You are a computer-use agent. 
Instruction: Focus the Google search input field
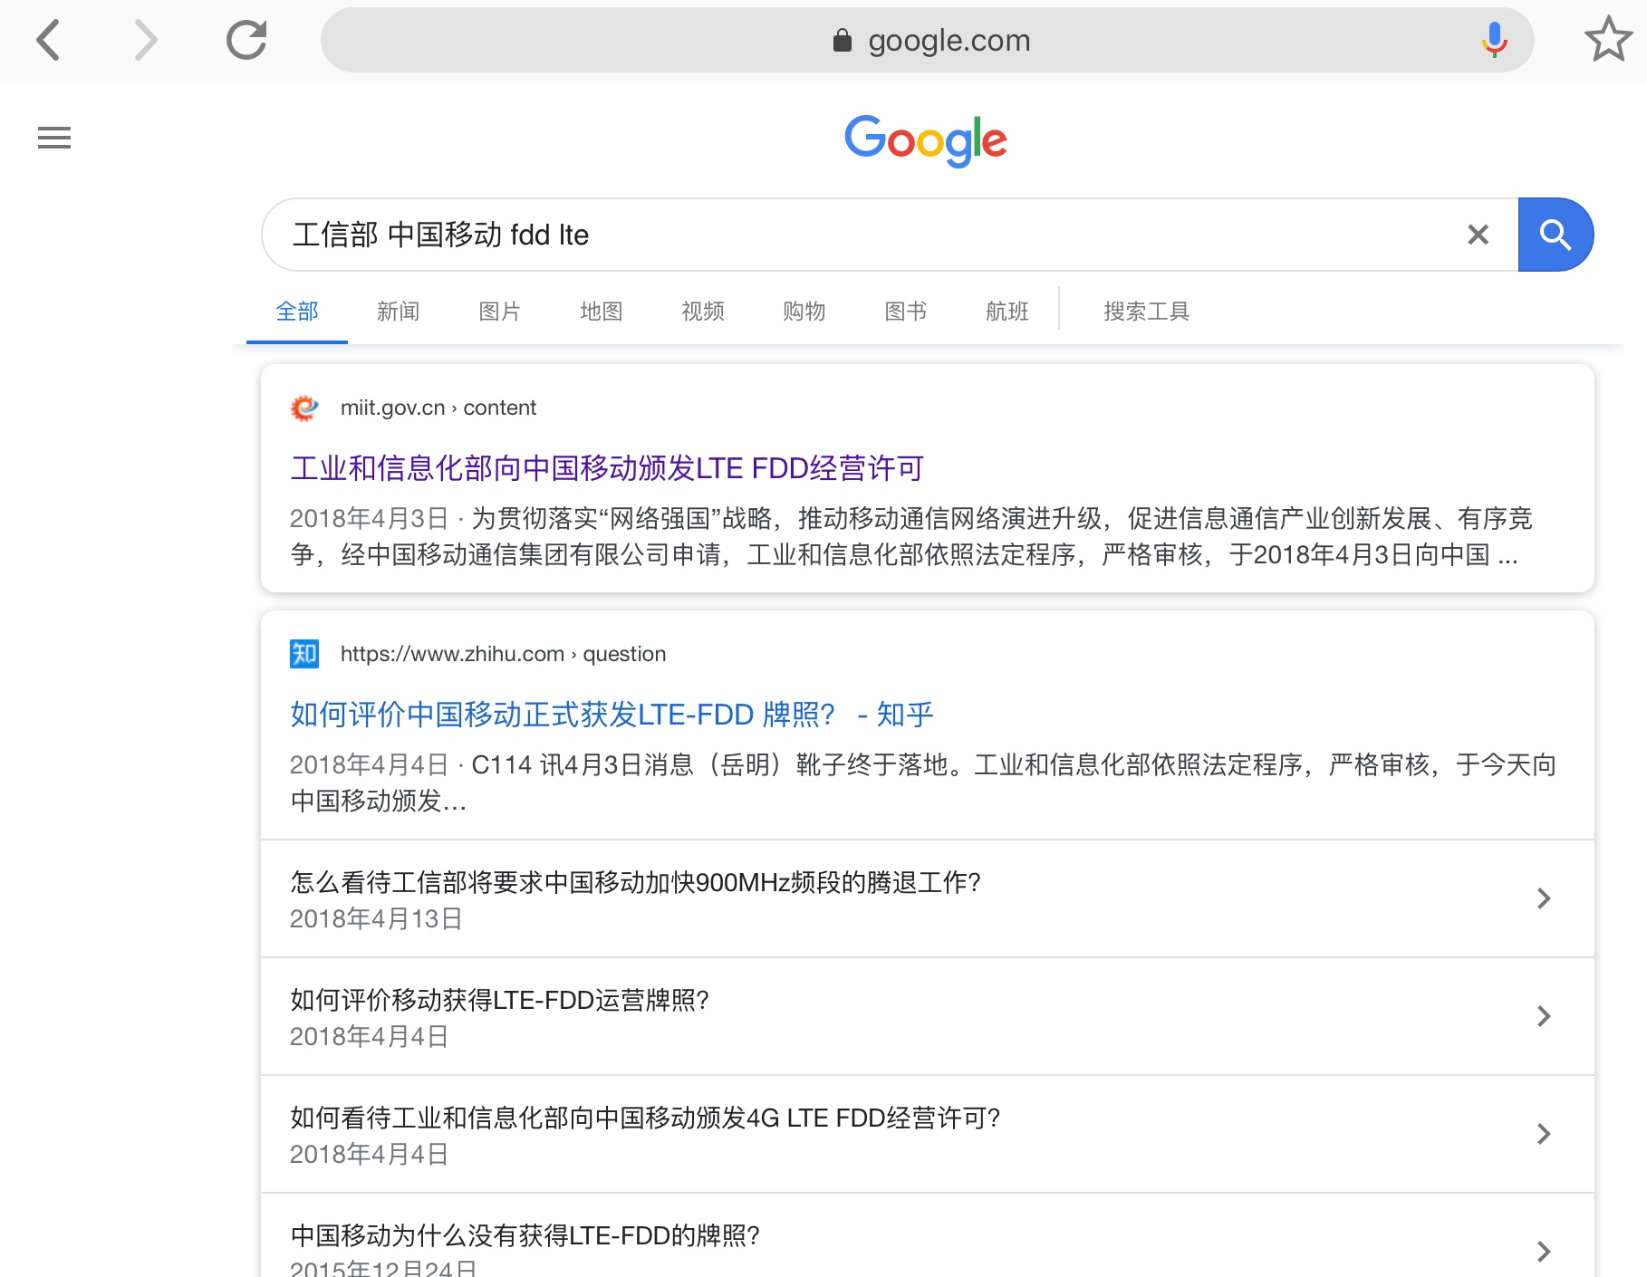861,235
